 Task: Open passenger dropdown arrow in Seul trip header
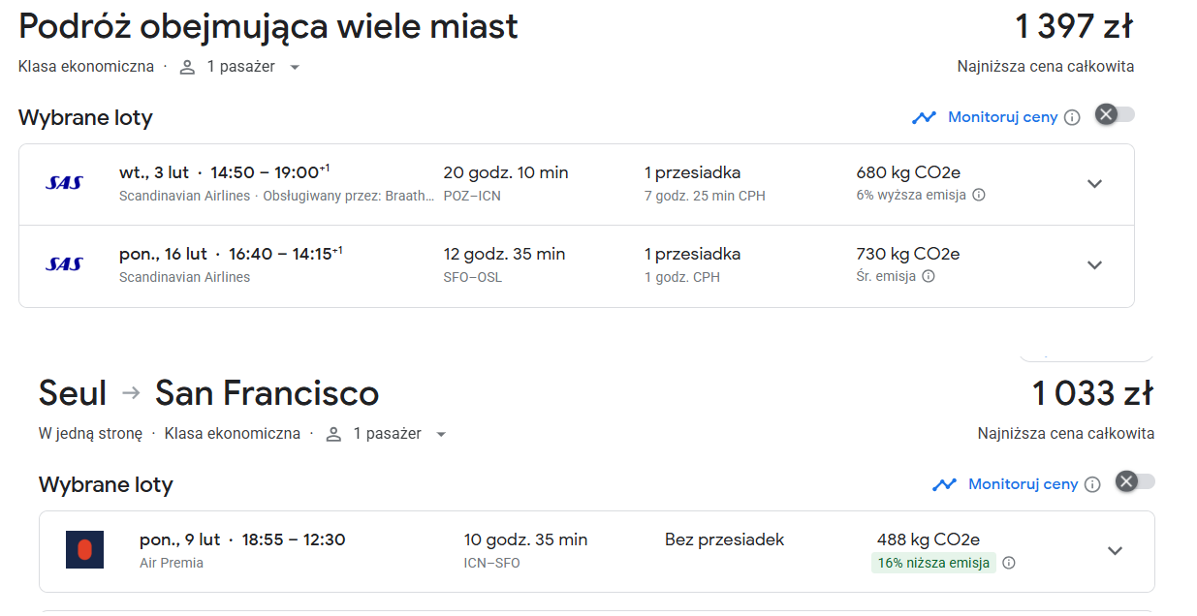coord(441,435)
